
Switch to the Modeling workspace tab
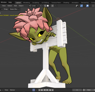tap(27, 3)
